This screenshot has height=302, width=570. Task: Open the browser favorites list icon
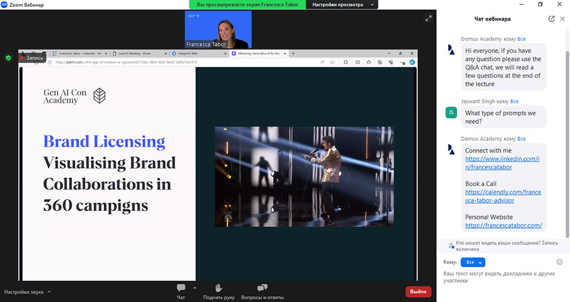pos(369,63)
